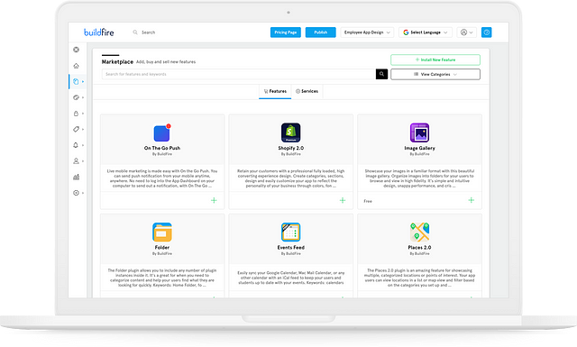Add the Image Gallery feature with plus
577x347 pixels.
pos(471,200)
